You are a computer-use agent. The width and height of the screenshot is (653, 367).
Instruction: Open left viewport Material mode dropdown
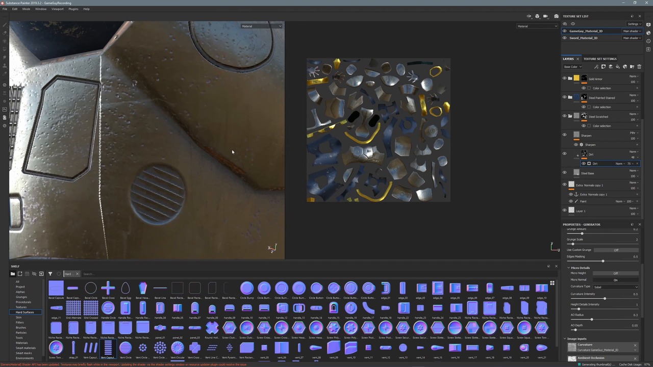pos(262,26)
